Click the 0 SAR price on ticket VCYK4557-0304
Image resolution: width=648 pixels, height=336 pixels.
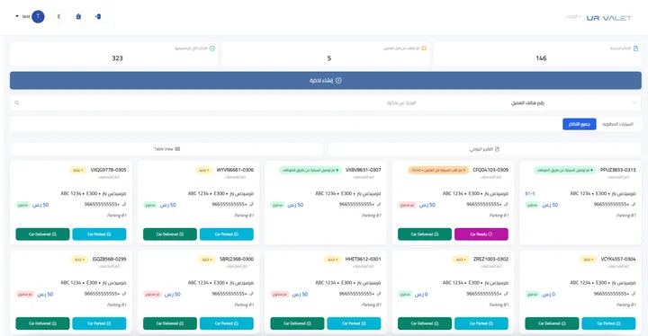(549, 295)
